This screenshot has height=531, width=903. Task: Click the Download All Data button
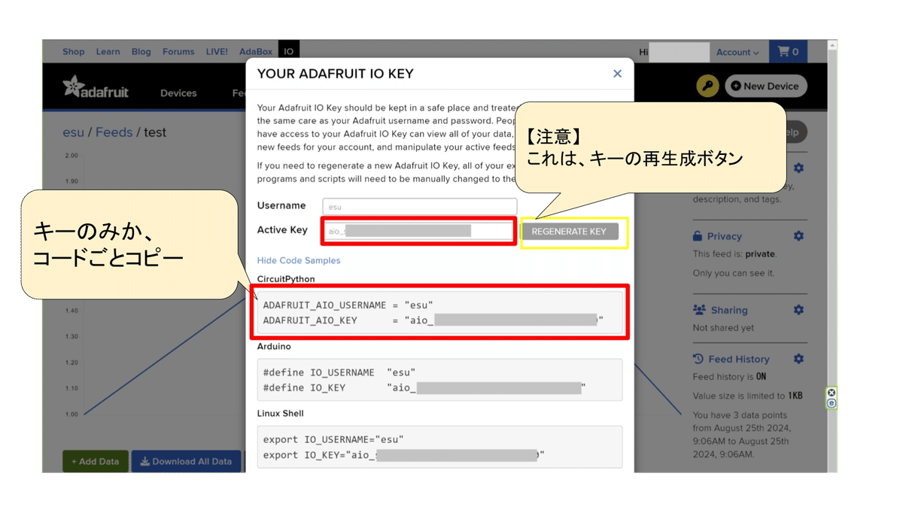coord(187,461)
